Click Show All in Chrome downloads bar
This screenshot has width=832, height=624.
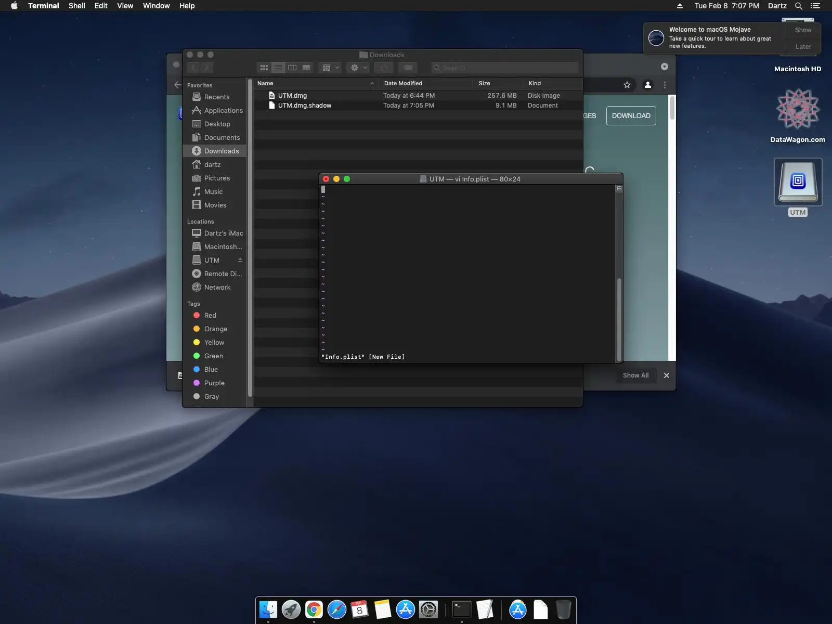635,375
